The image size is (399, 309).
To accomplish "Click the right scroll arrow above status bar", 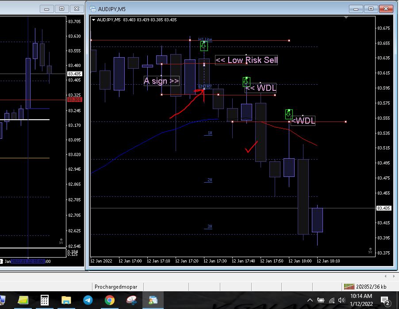I will tap(394, 276).
